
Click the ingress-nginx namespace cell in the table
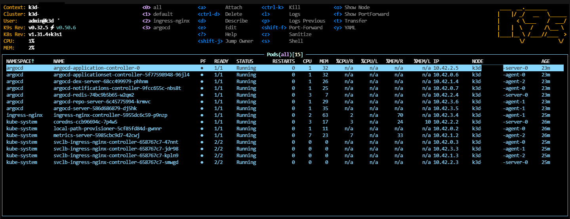25,115
